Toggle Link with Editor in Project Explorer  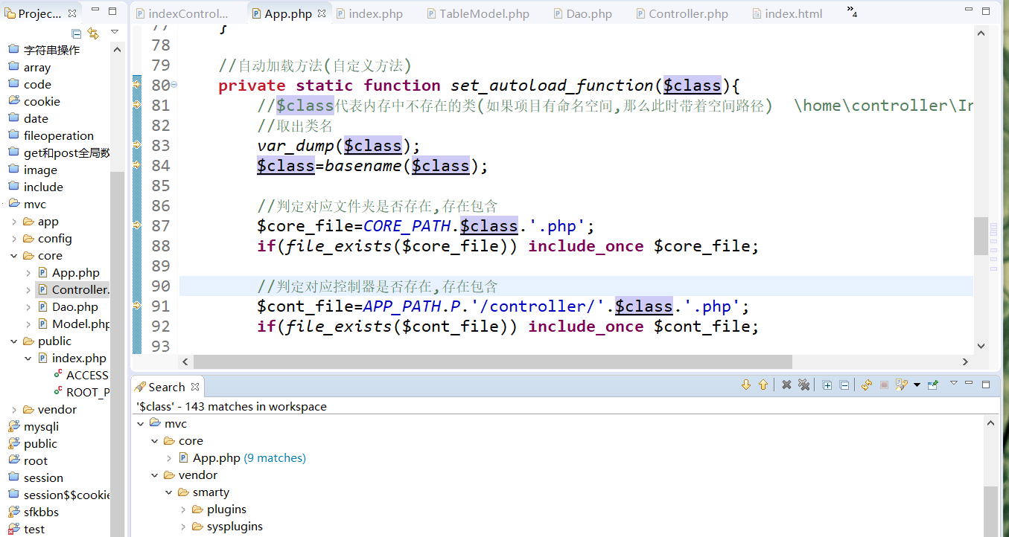point(93,33)
